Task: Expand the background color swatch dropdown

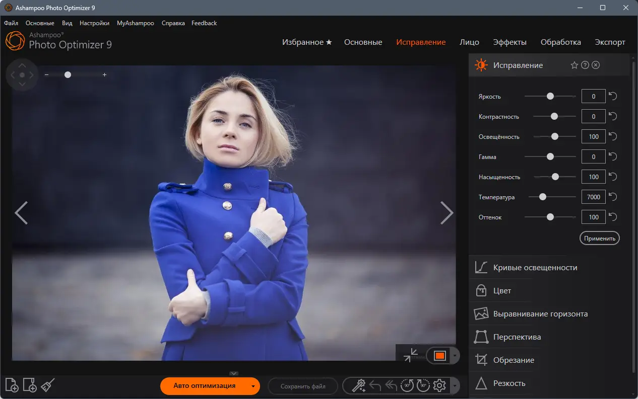Action: click(455, 355)
